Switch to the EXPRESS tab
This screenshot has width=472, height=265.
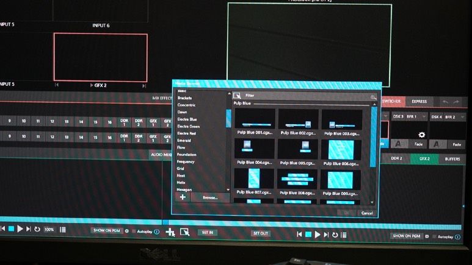point(419,102)
